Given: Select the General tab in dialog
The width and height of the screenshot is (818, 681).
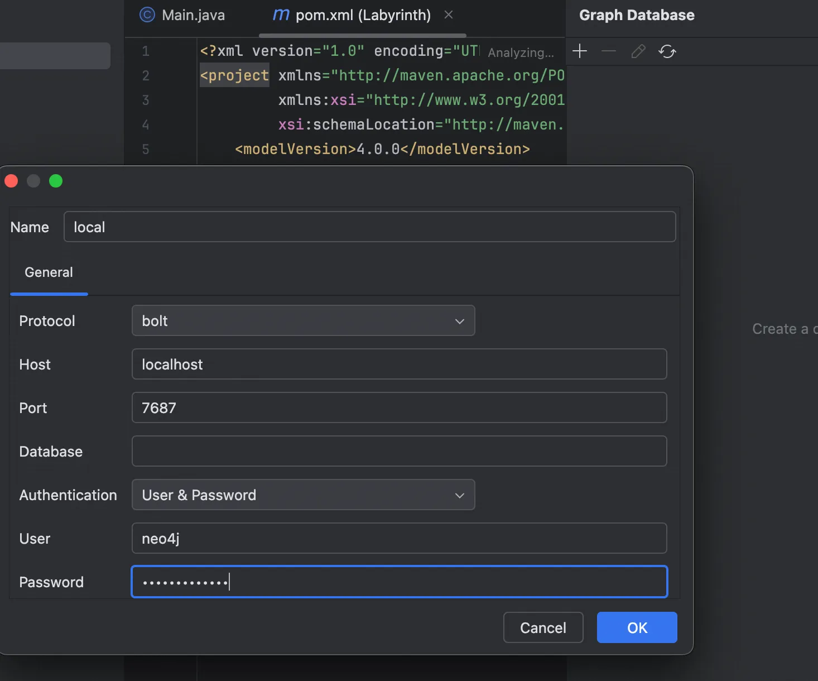Looking at the screenshot, I should tap(49, 272).
